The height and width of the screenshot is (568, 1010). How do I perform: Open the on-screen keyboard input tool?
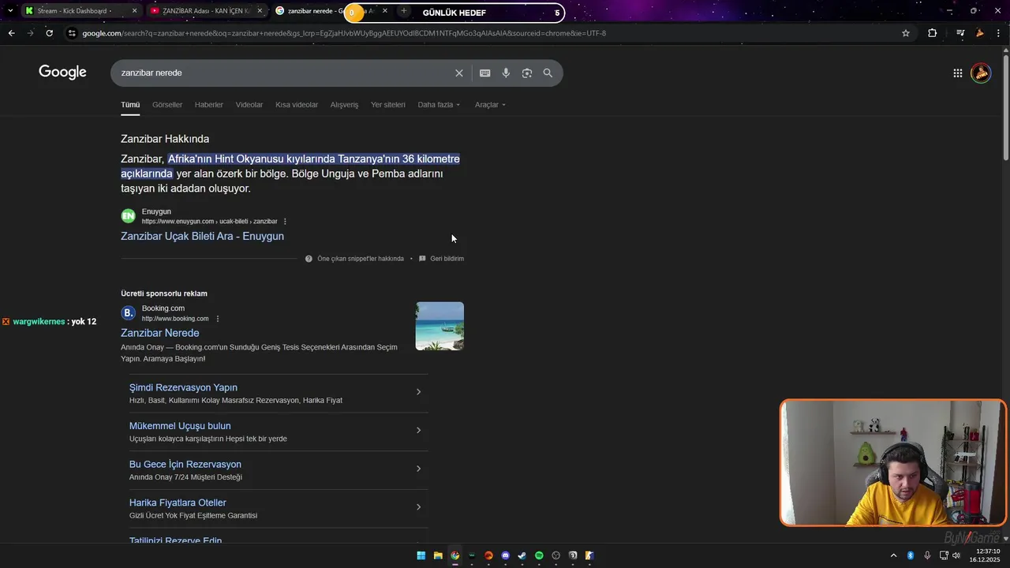pyautogui.click(x=484, y=73)
